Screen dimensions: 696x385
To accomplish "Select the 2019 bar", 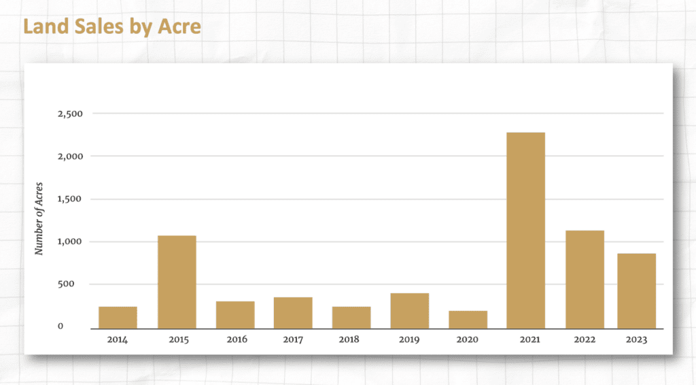I will 409,310.
